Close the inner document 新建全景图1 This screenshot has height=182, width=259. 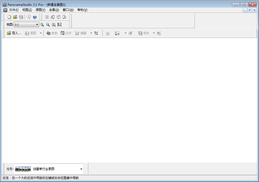(x=254, y=10)
